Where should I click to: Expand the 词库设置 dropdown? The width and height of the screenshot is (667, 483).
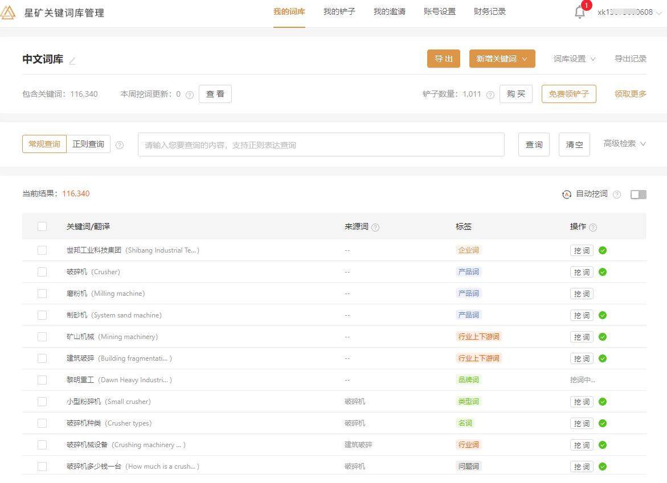573,58
